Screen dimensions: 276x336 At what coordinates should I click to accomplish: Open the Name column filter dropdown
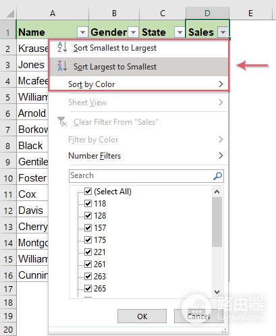click(82, 32)
